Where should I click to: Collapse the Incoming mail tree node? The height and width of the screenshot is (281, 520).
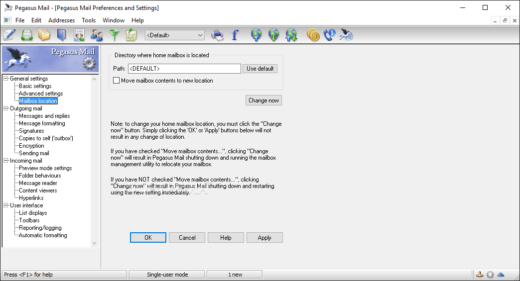tap(5, 161)
